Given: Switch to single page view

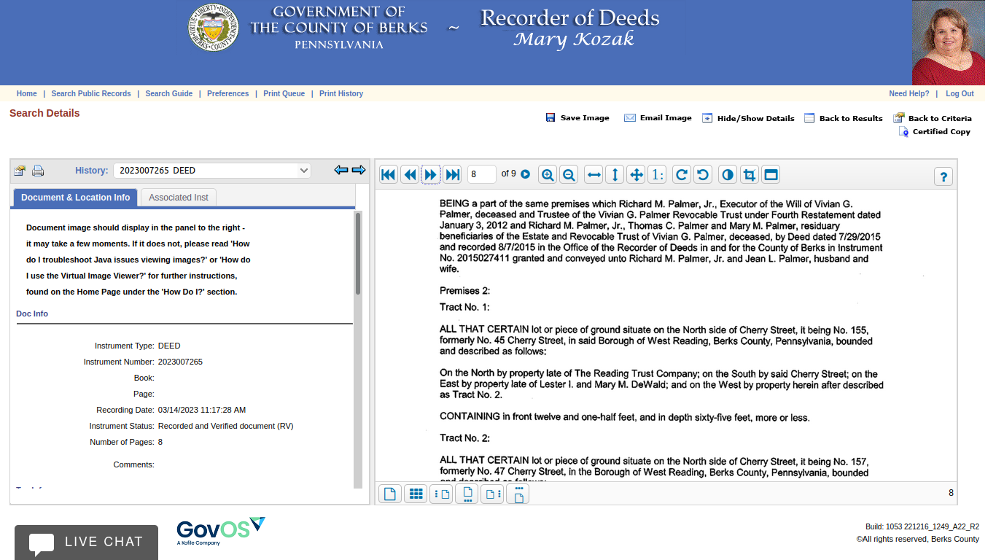Looking at the screenshot, I should [390, 494].
